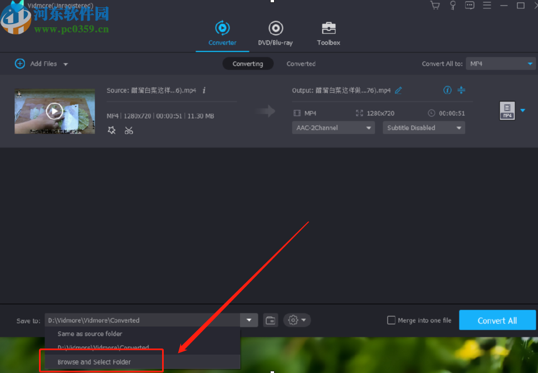Play the video preview thumbnail
This screenshot has width=538, height=373.
(54, 110)
